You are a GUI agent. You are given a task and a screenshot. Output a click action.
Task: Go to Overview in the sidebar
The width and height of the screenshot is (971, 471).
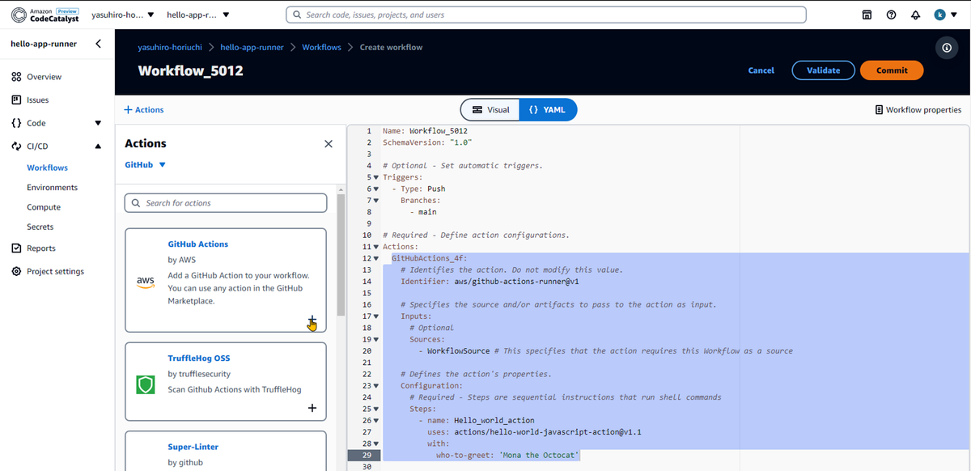(44, 77)
